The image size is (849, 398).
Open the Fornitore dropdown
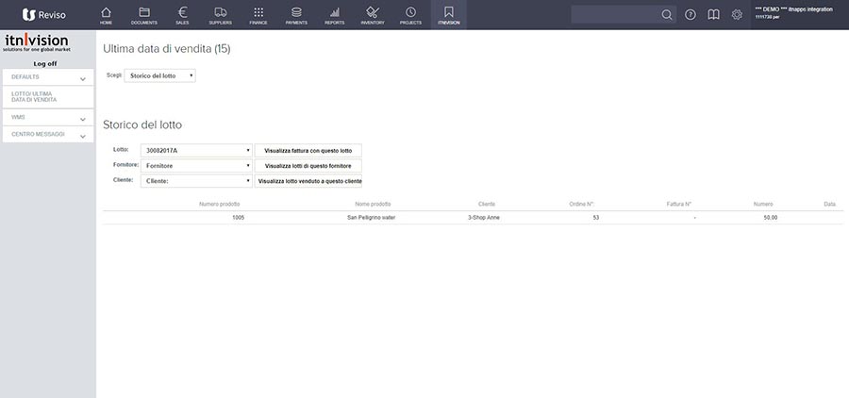coord(196,165)
